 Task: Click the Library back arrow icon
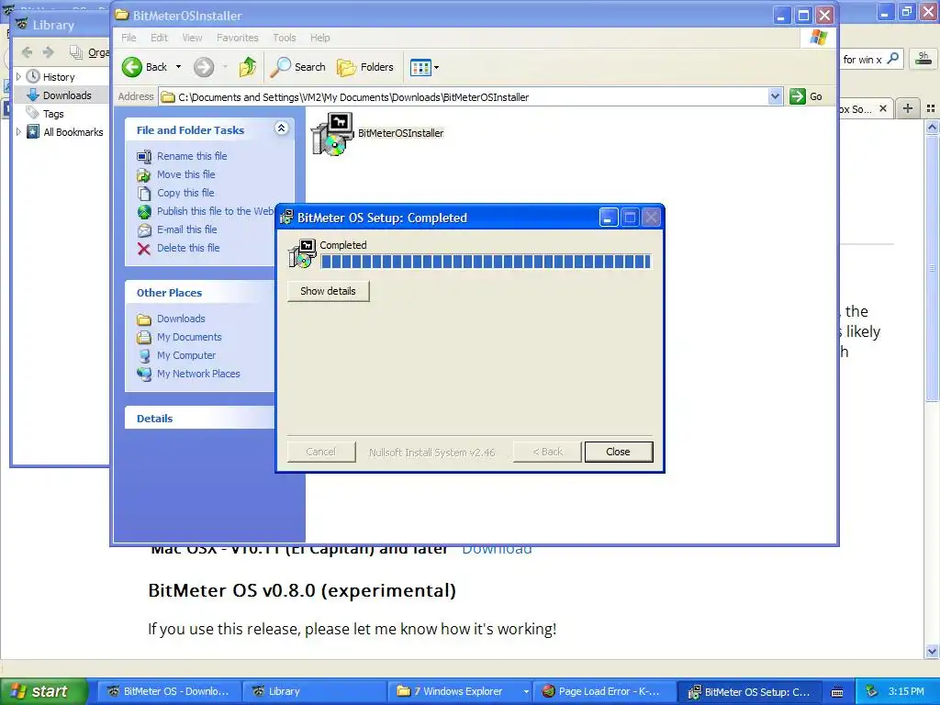point(27,52)
